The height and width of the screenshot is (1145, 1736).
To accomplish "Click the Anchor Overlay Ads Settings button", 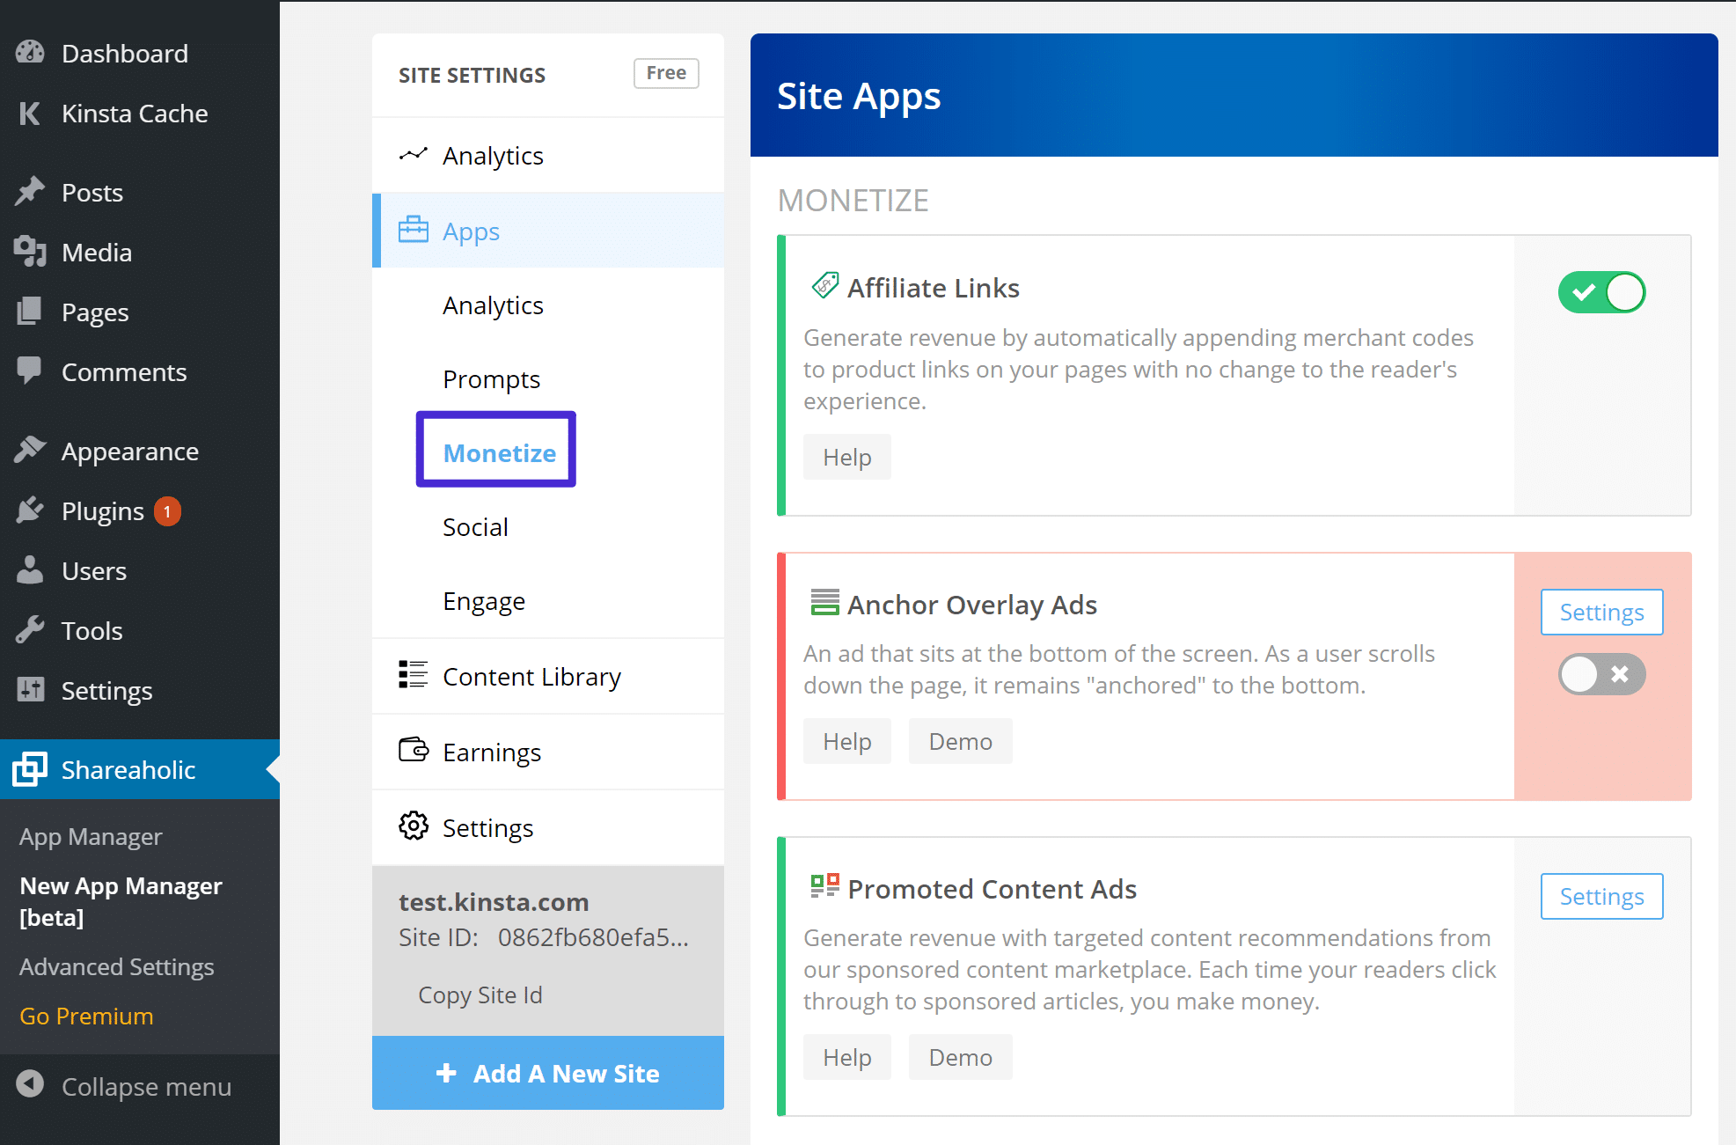I will click(1600, 613).
